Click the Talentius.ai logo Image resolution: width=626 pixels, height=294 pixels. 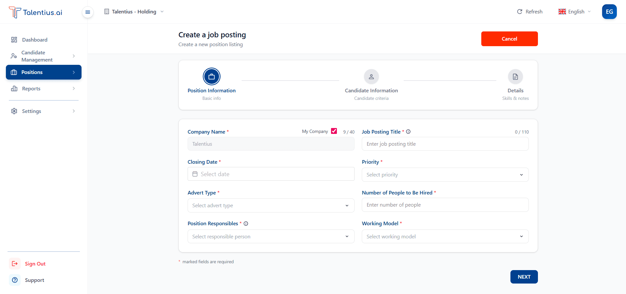[x=35, y=12]
